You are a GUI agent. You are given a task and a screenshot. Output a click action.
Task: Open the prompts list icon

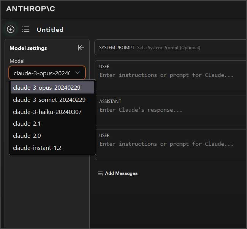(26, 30)
